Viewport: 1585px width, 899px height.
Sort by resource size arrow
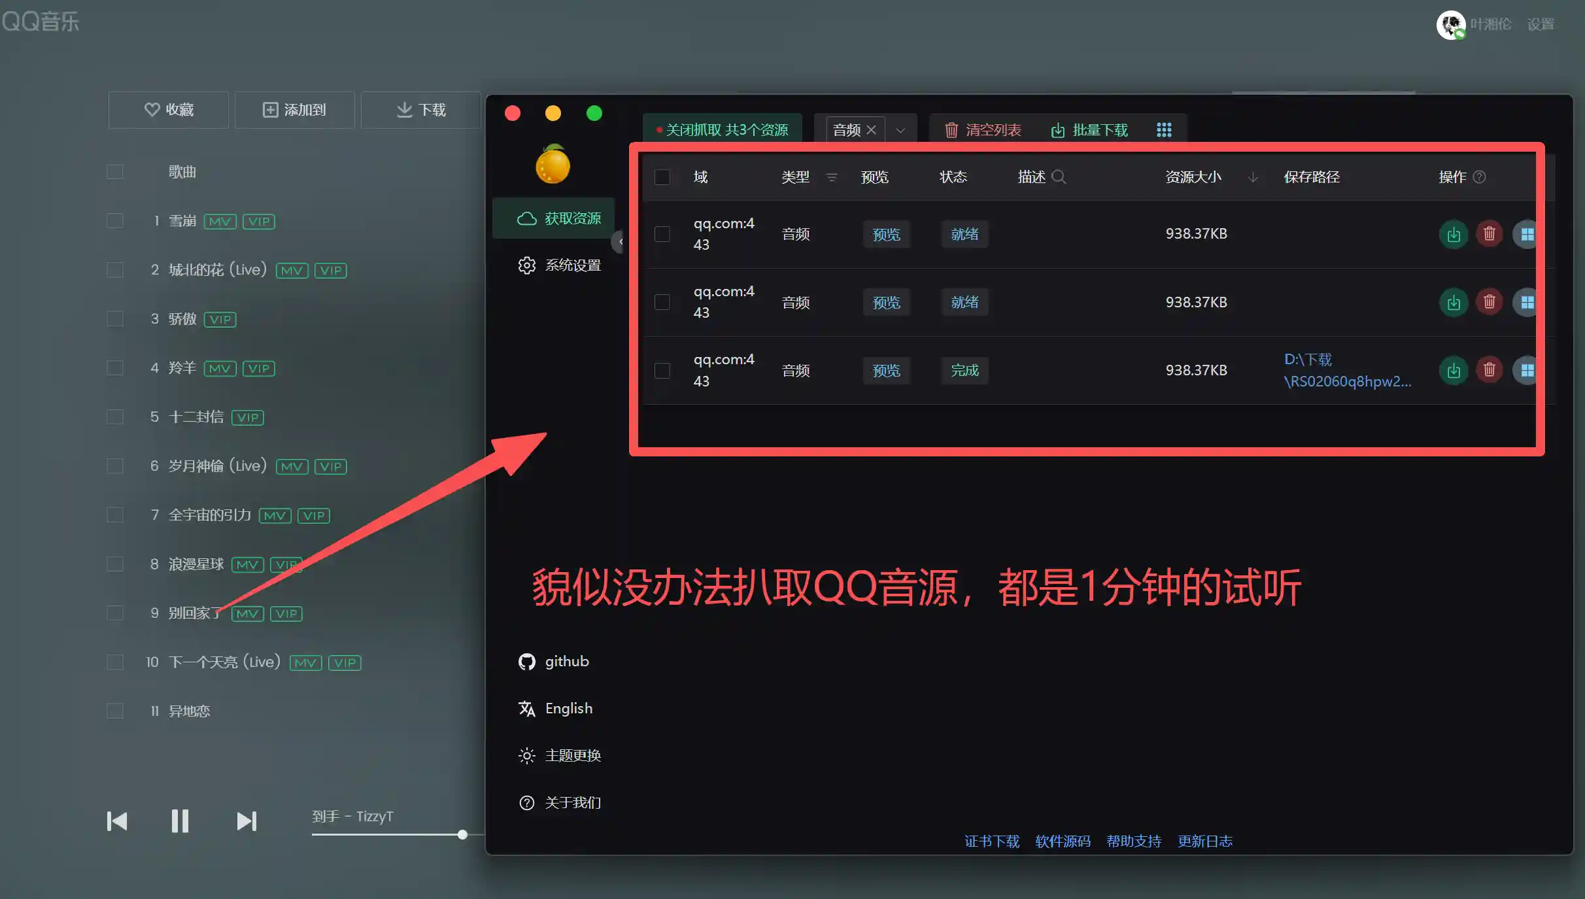(x=1252, y=177)
